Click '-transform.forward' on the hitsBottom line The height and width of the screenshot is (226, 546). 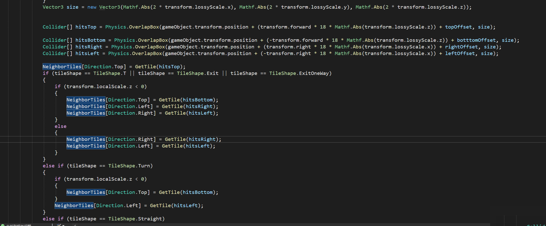point(296,40)
